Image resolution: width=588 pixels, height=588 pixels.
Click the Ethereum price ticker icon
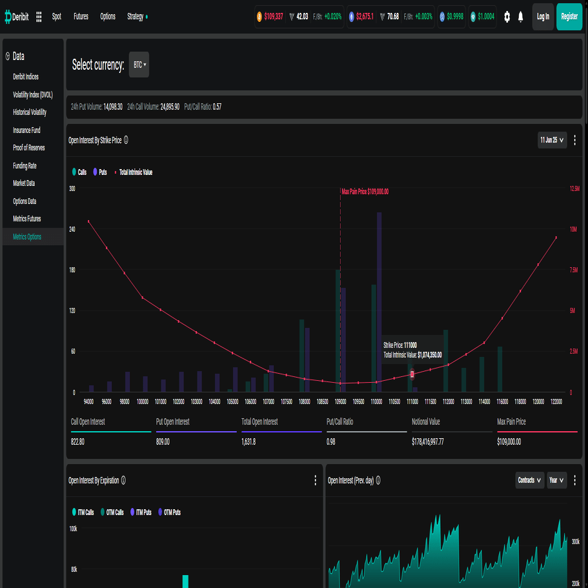(351, 17)
